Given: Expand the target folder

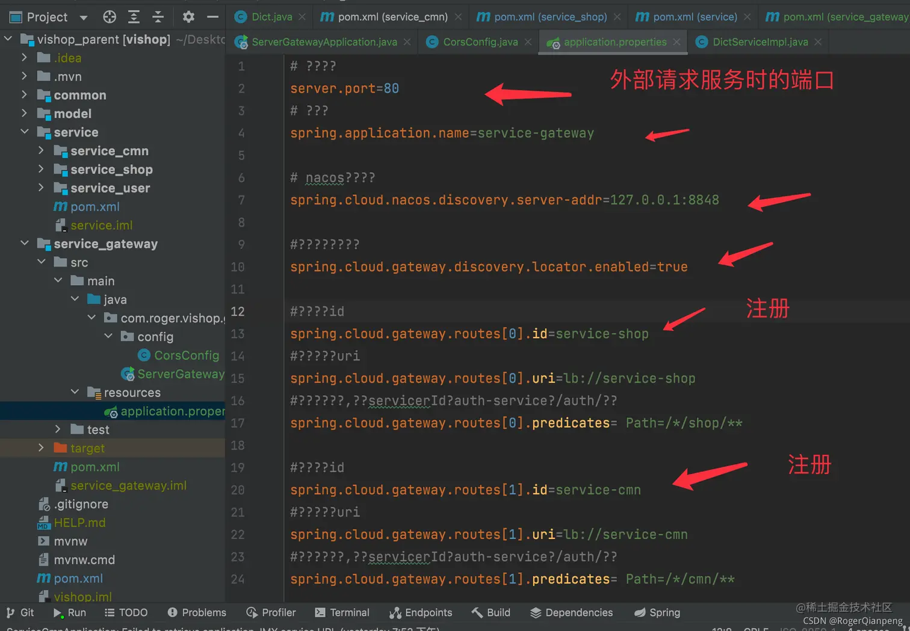Looking at the screenshot, I should (x=41, y=448).
